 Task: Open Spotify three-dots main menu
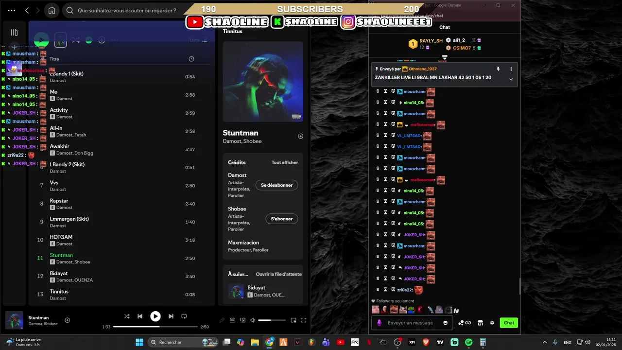click(12, 10)
